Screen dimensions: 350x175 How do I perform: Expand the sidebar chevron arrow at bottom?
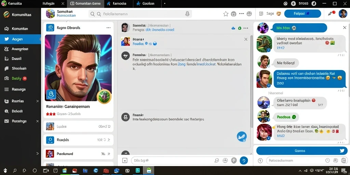tap(38, 153)
